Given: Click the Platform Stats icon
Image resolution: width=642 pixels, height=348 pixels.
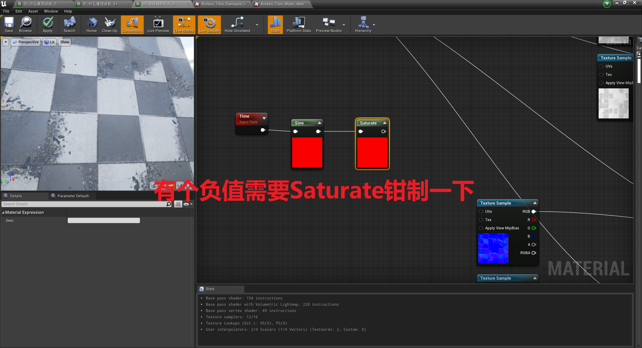Looking at the screenshot, I should 298,25.
